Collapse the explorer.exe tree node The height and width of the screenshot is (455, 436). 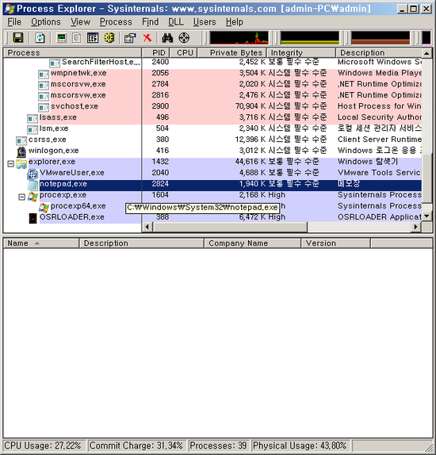click(x=11, y=164)
